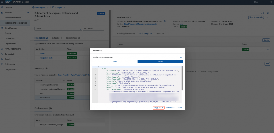The image size is (274, 133).
Task: Collapse the Cloud Foundry menu chevron
Action: pyautogui.click(x=28, y=28)
